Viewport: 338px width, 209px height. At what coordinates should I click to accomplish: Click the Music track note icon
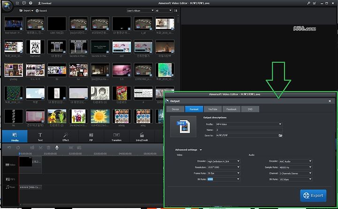click(x=8, y=187)
